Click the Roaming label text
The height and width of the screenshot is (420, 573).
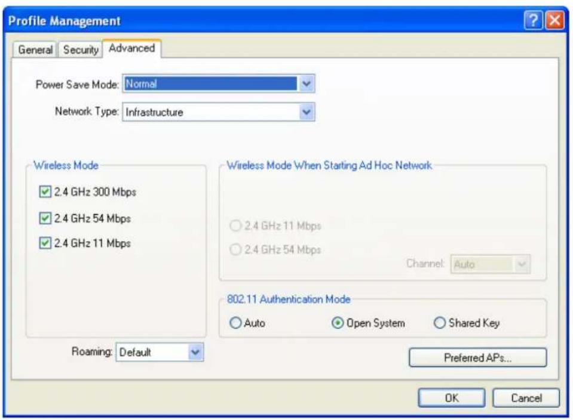(x=92, y=351)
